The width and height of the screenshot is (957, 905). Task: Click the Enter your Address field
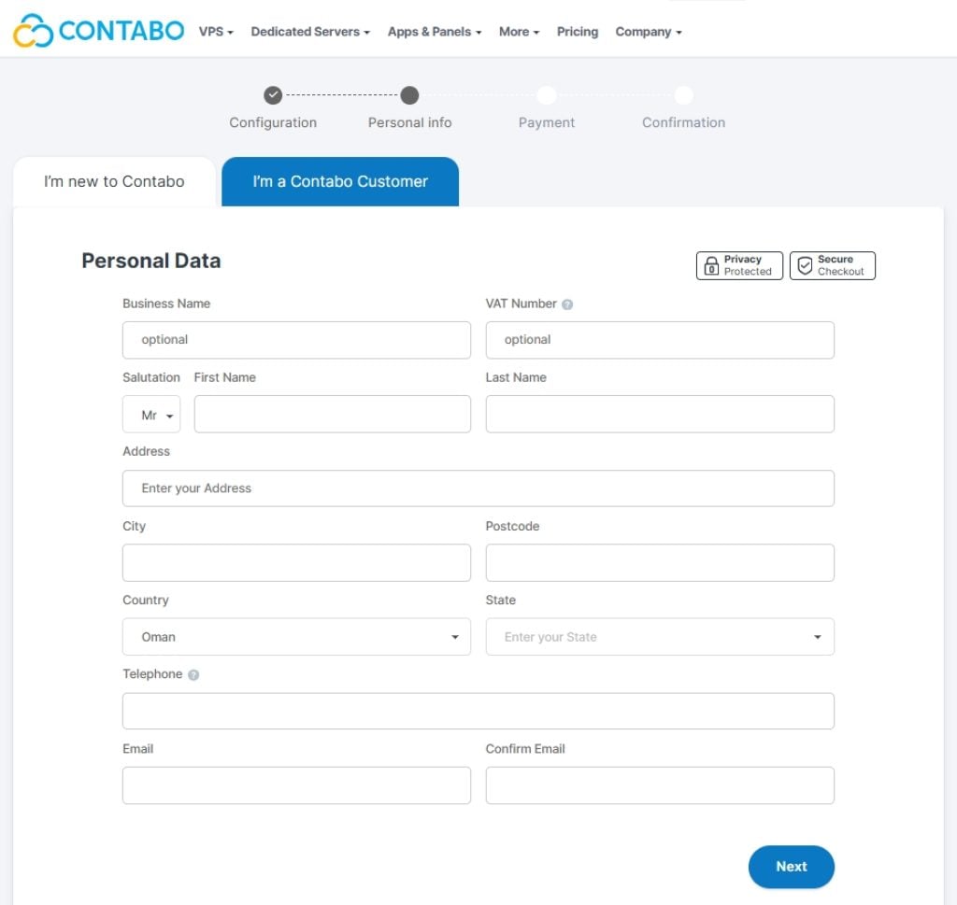(x=478, y=488)
